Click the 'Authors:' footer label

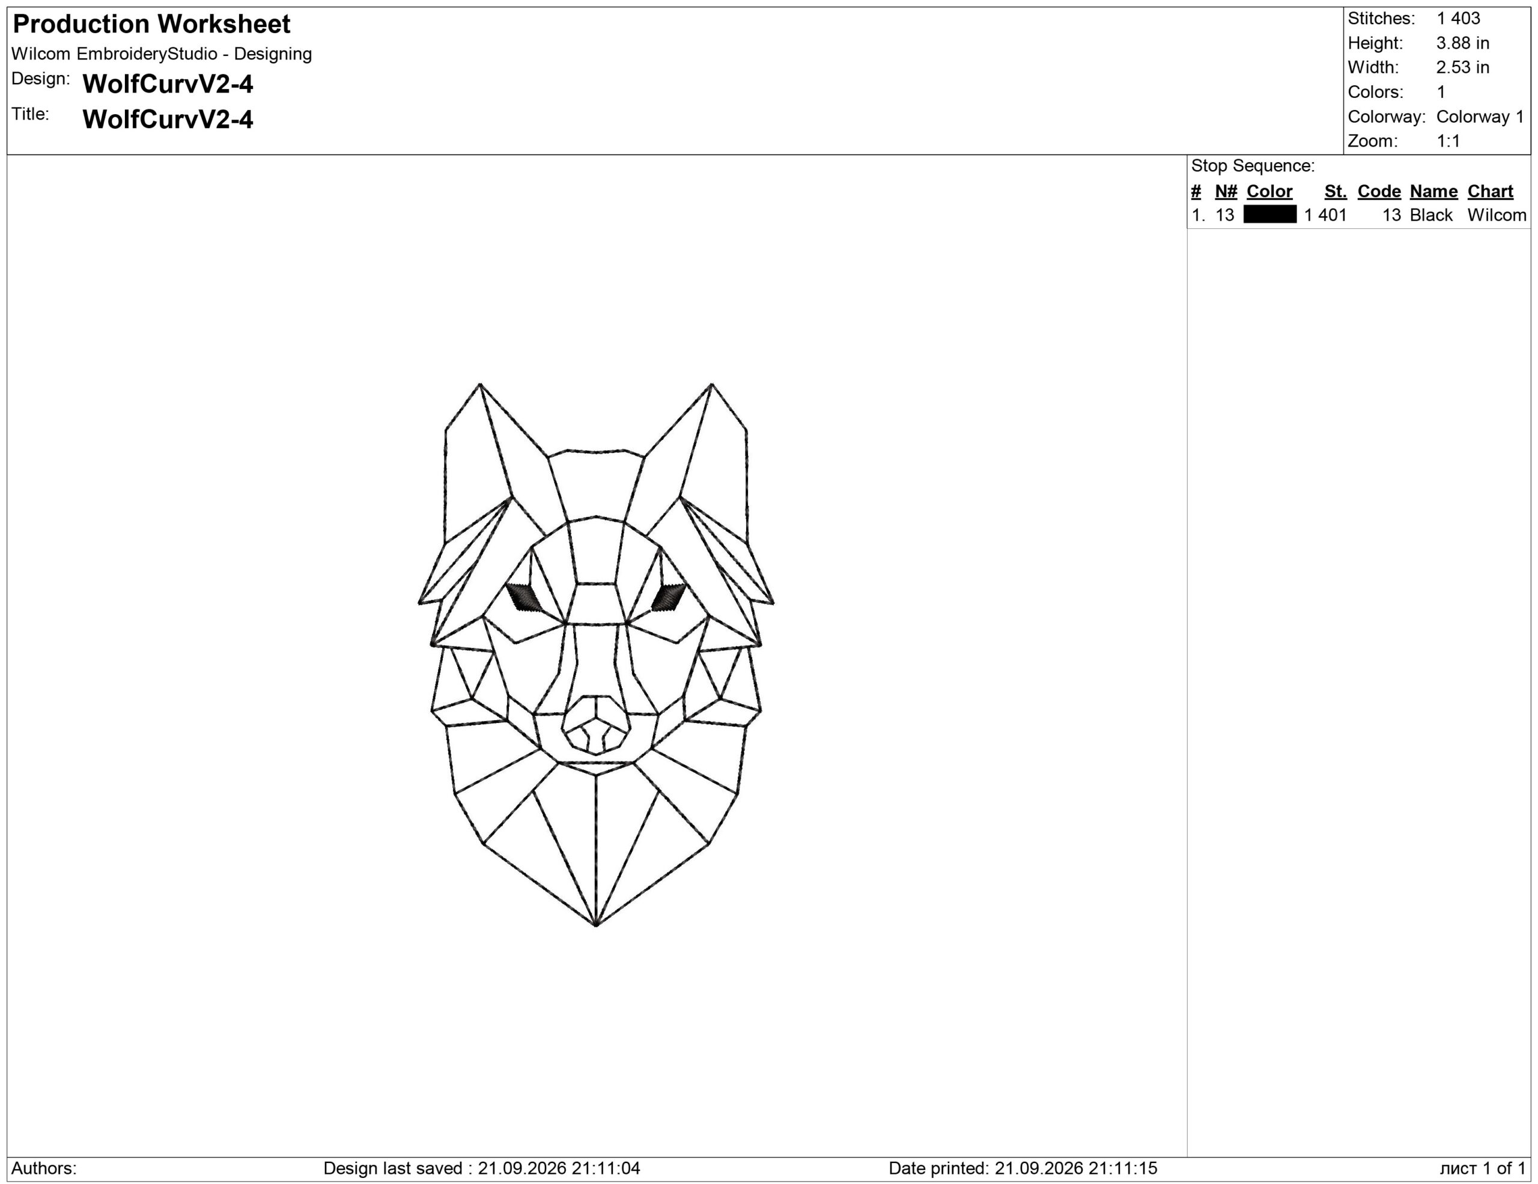44,1168
